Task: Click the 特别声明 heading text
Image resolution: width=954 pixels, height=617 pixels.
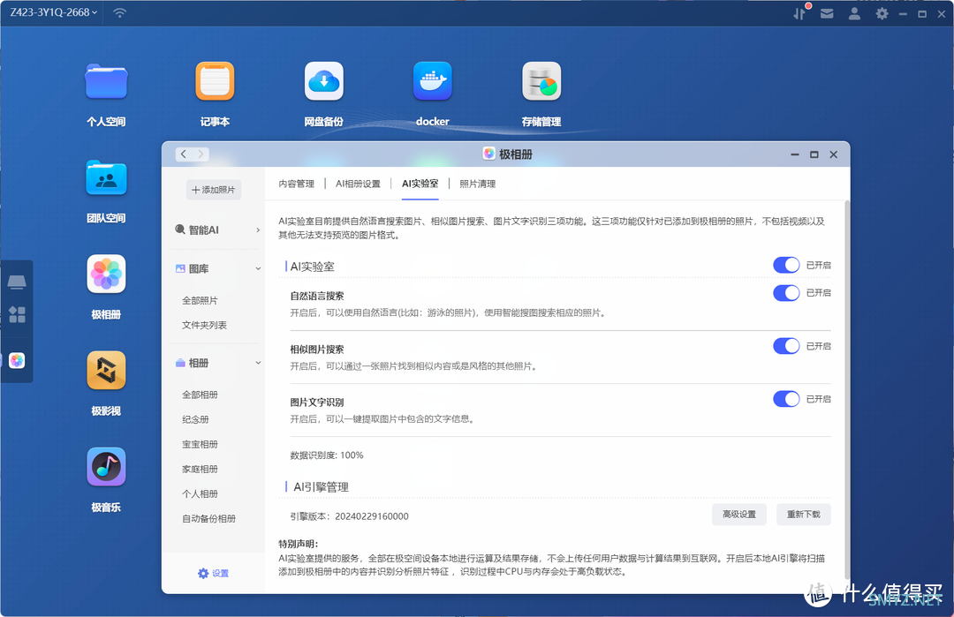Action: tap(299, 544)
